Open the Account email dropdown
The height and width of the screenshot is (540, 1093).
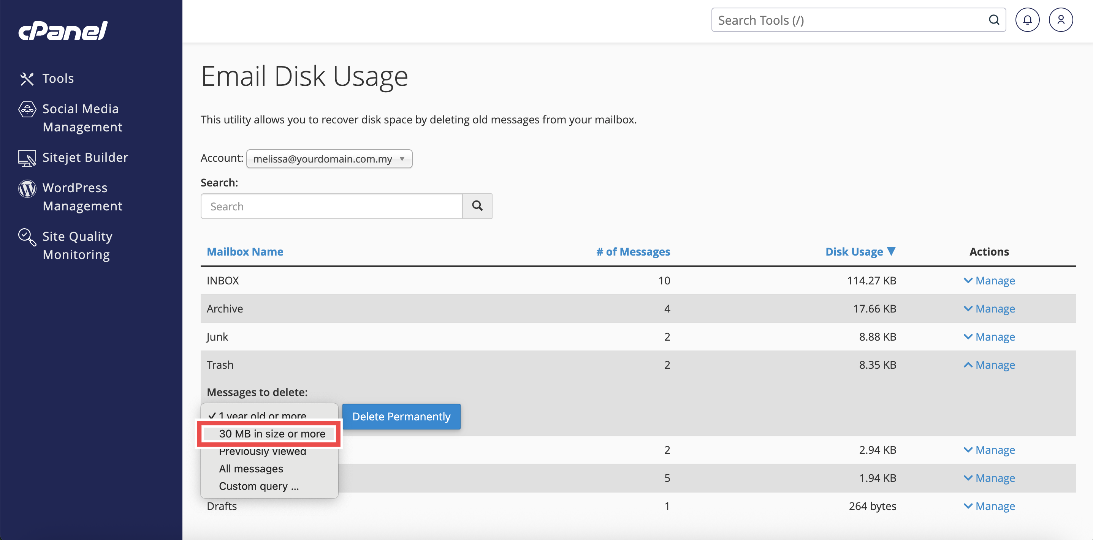tap(329, 159)
